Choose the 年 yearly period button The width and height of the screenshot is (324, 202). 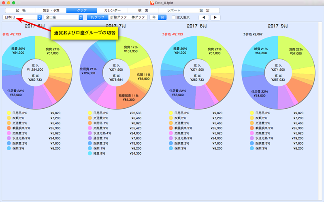point(154,17)
